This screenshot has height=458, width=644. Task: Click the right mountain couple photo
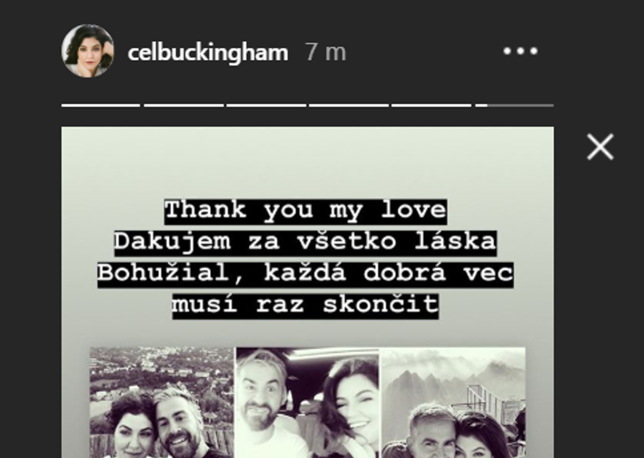pos(453,403)
